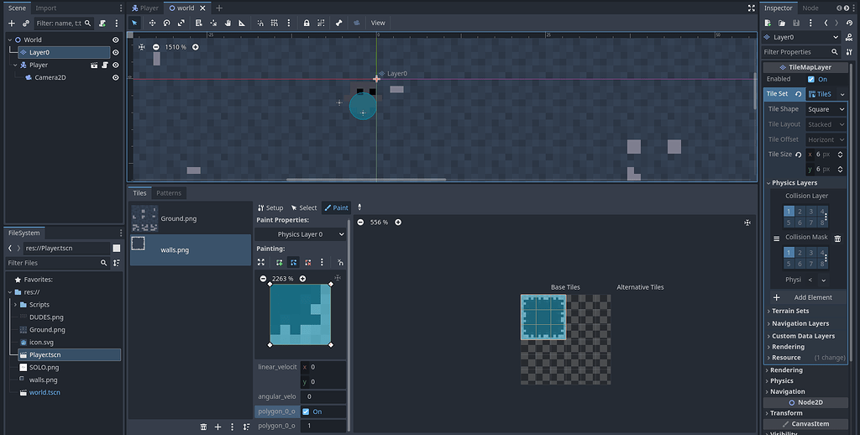Select the Pan Mode hand tool
The height and width of the screenshot is (435, 860).
coord(228,23)
